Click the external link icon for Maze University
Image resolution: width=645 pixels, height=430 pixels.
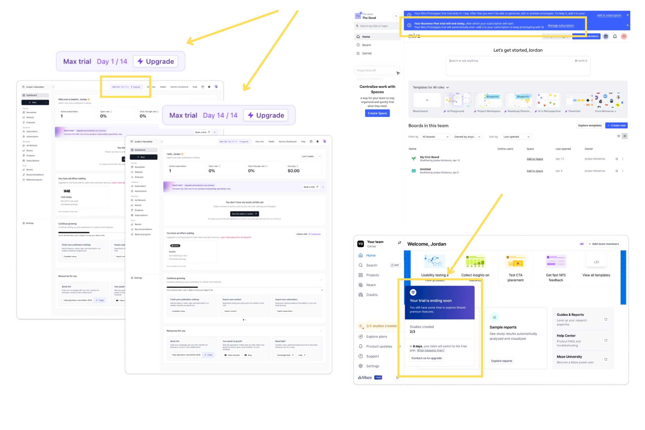click(606, 359)
